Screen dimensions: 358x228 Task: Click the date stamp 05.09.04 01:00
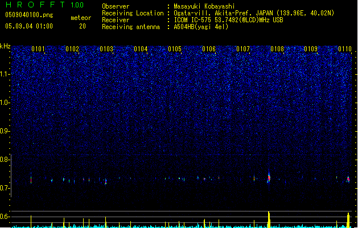(29, 26)
